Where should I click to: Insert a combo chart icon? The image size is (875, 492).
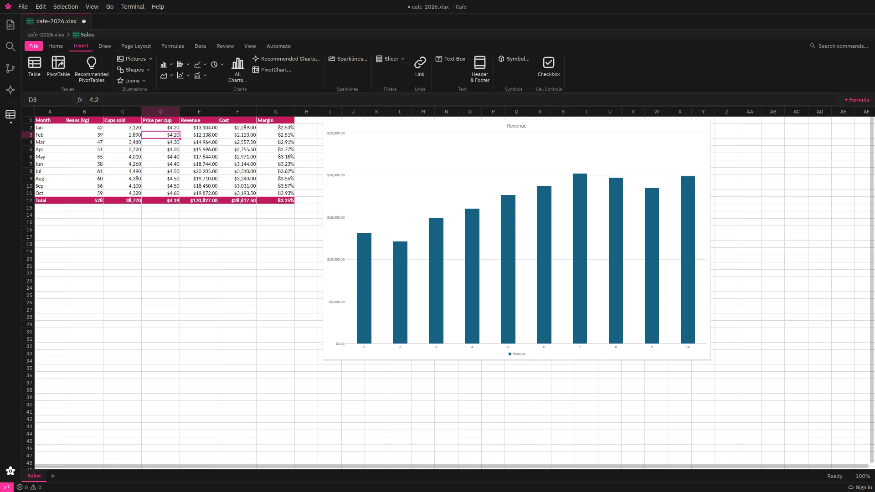[x=197, y=75]
